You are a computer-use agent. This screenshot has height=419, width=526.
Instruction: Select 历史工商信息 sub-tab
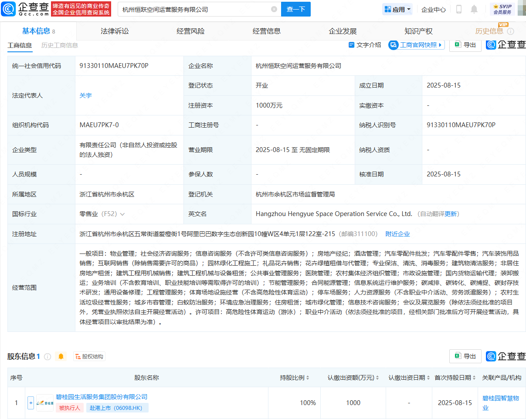[x=60, y=45]
